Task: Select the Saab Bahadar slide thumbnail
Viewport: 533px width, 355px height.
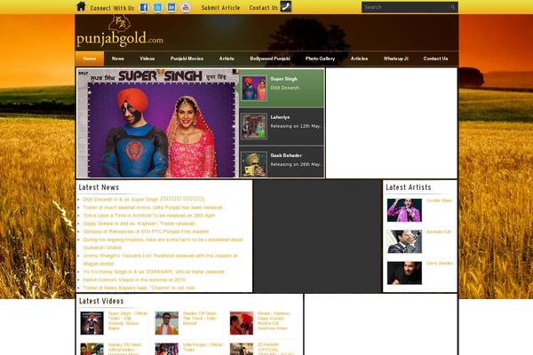Action: (254, 164)
